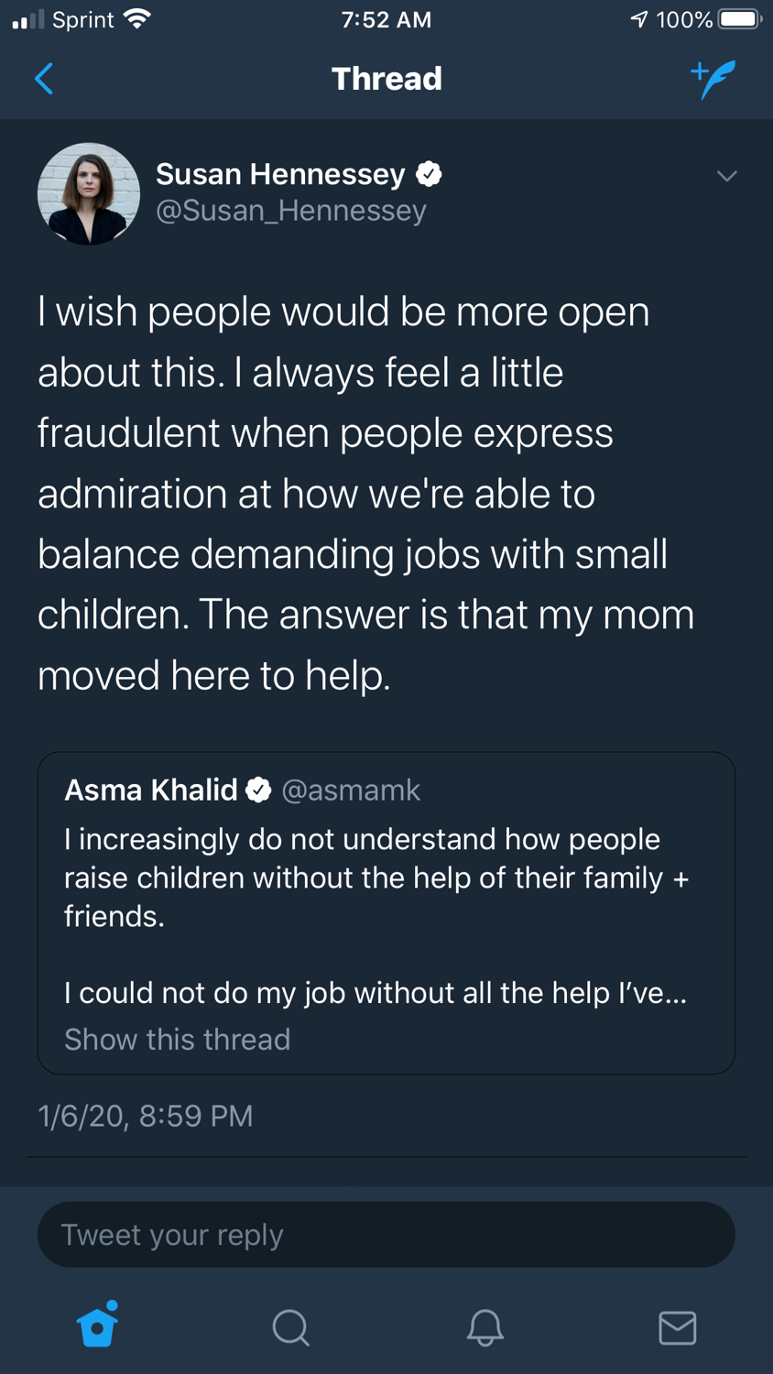This screenshot has height=1374, width=773.
Task: Open the Search tab
Action: (x=290, y=1327)
